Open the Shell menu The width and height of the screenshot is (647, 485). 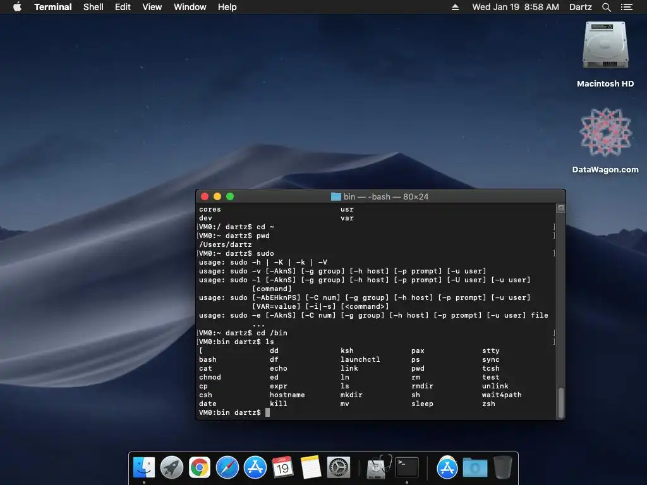[x=94, y=7]
